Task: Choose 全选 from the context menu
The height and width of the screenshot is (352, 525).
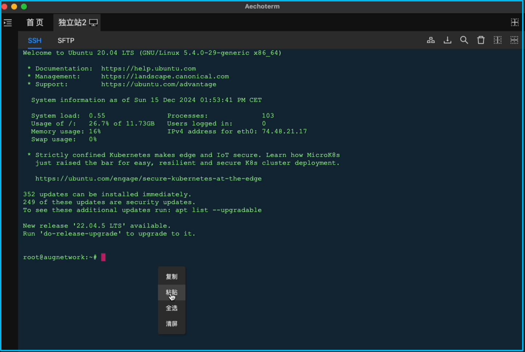Action: coord(171,308)
